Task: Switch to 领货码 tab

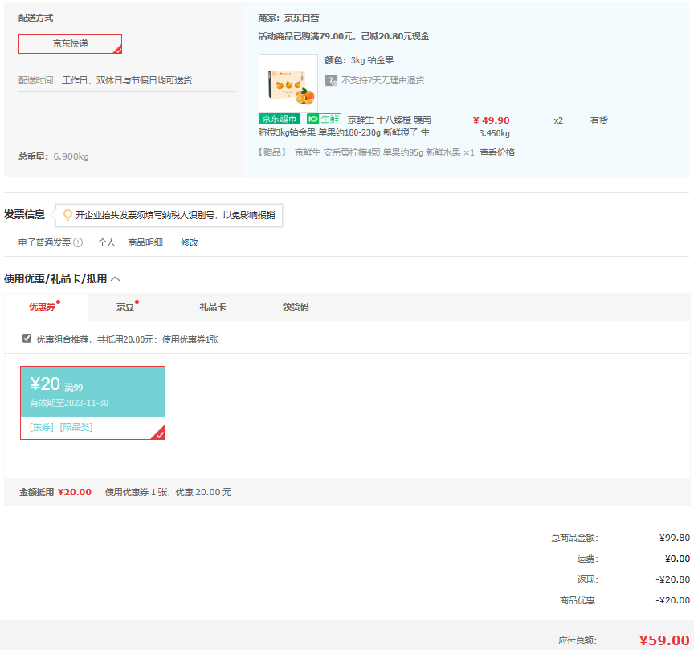Action: pos(296,307)
